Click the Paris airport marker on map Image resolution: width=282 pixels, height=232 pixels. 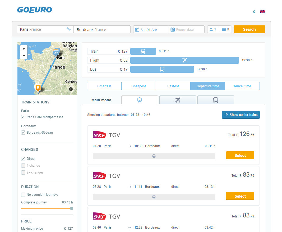(56, 53)
